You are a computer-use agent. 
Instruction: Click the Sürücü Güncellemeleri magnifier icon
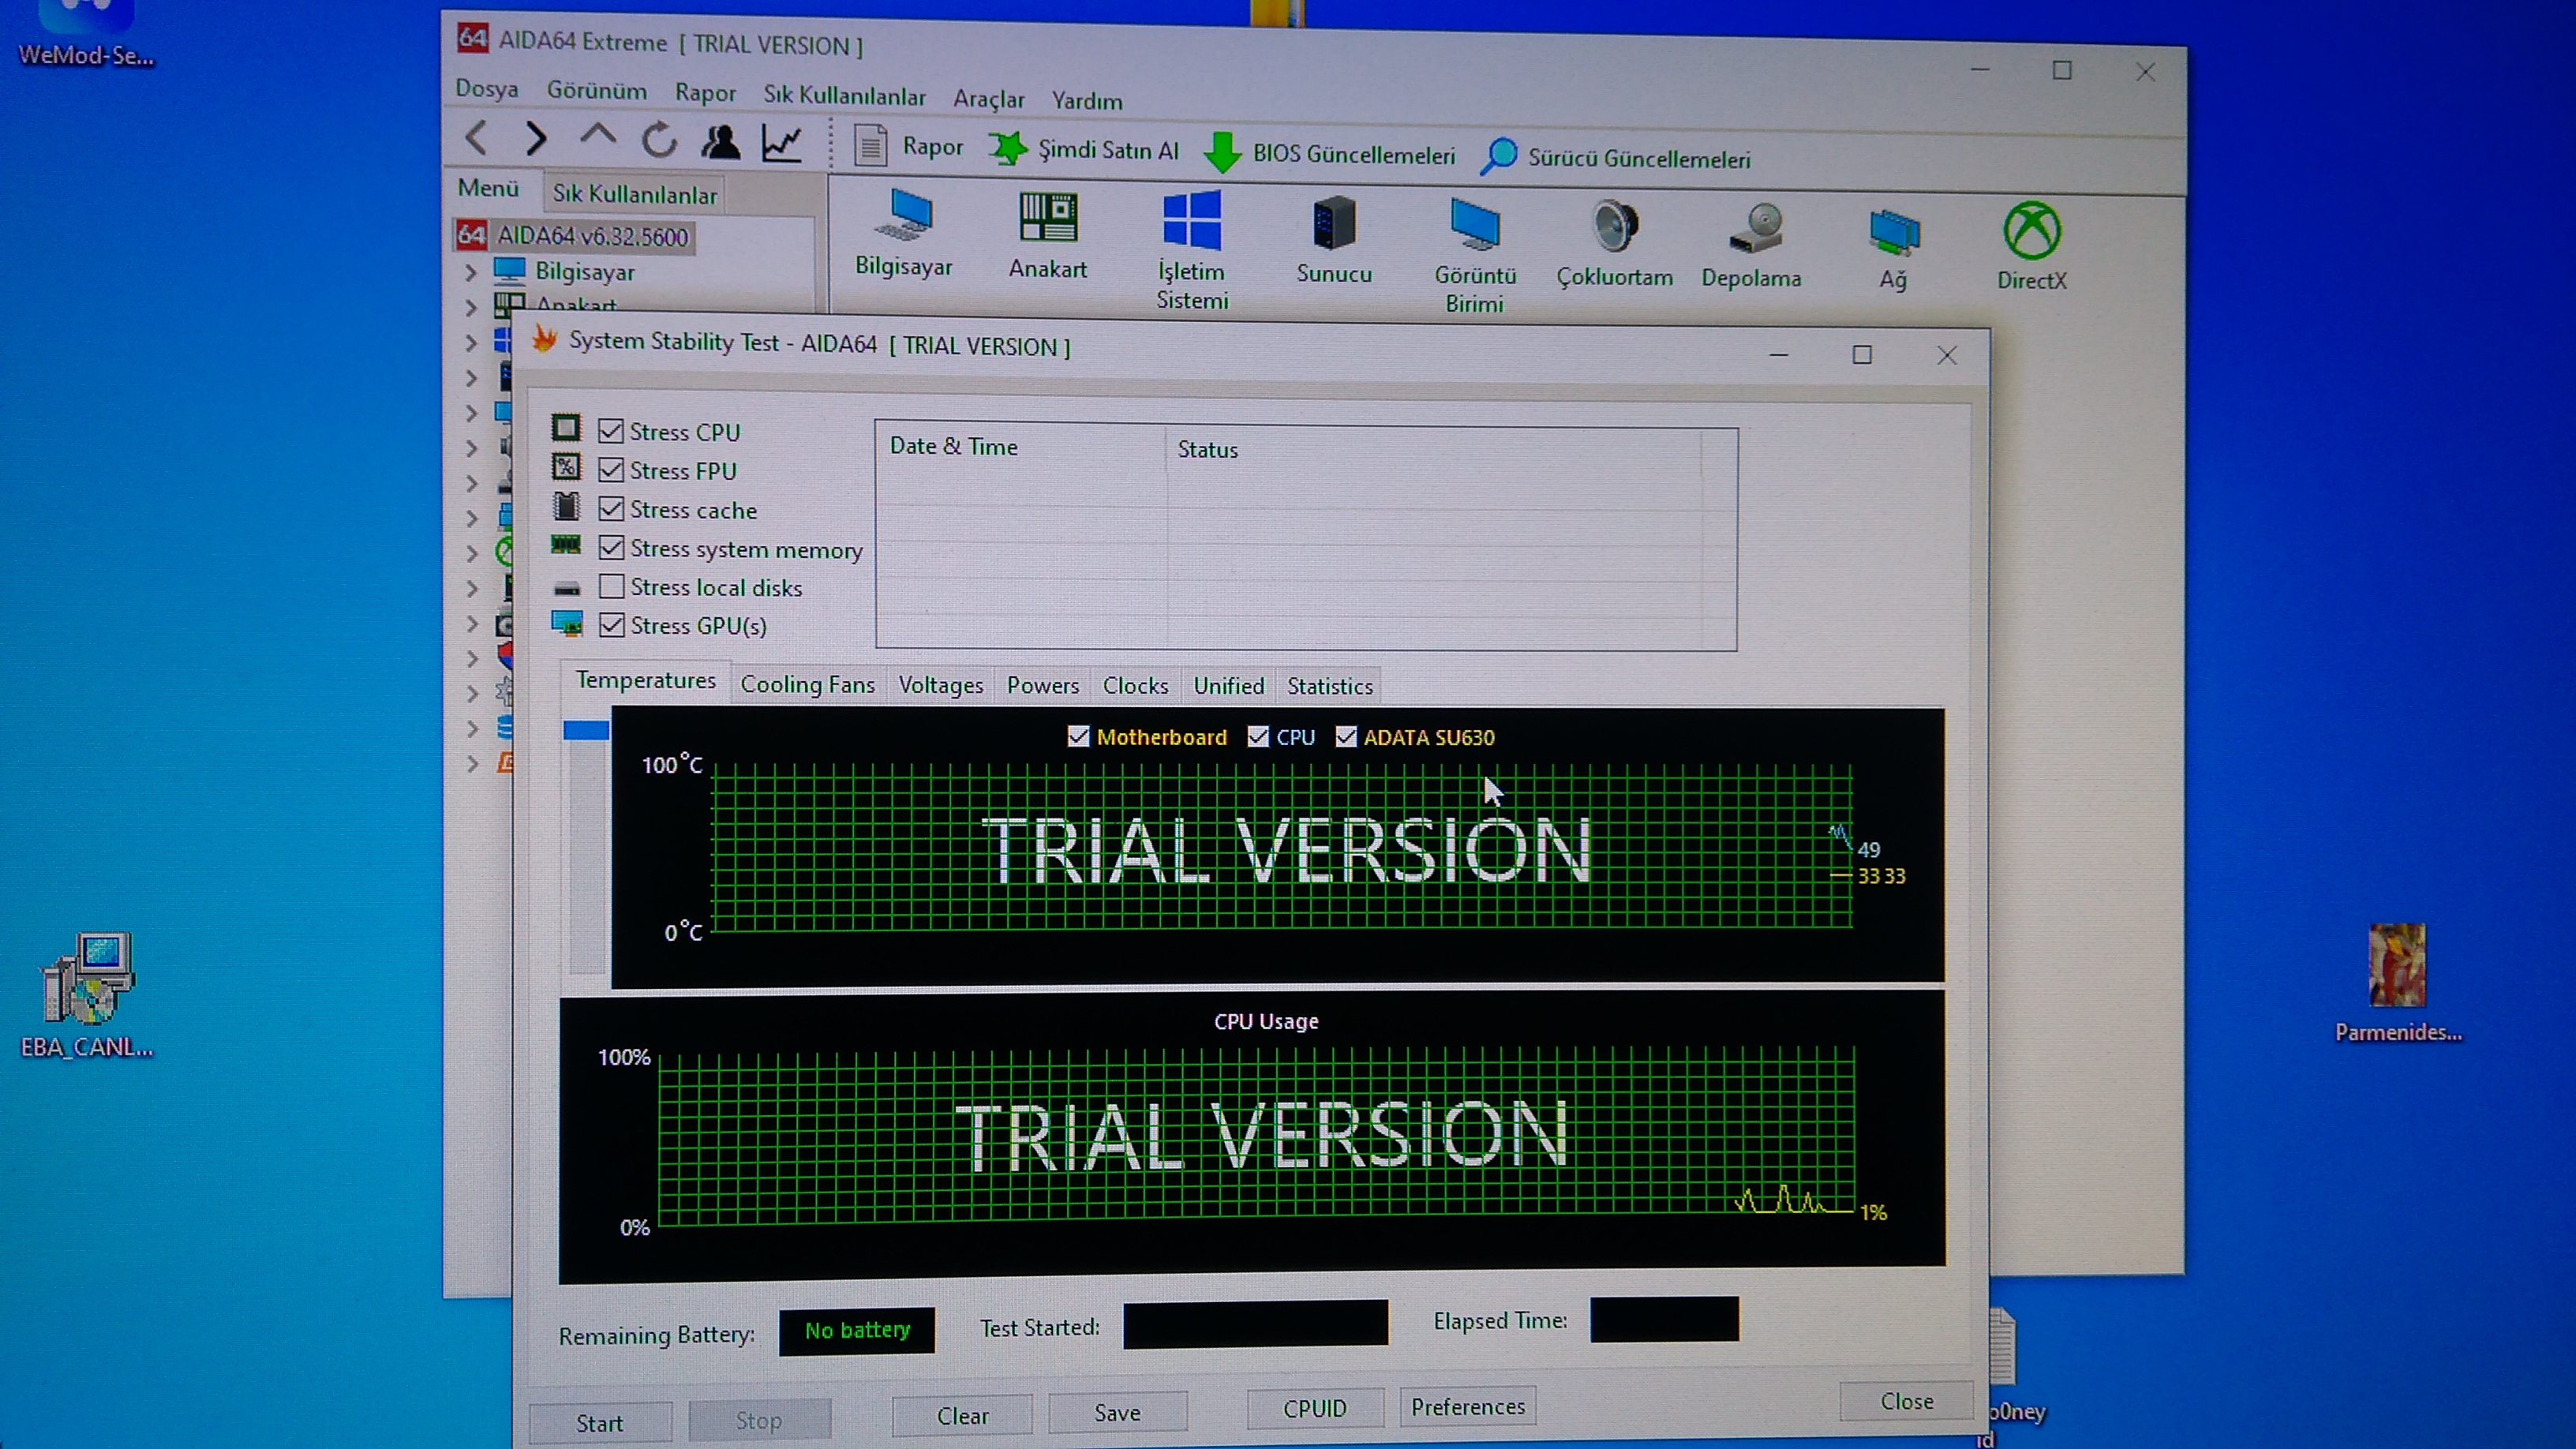(1498, 157)
